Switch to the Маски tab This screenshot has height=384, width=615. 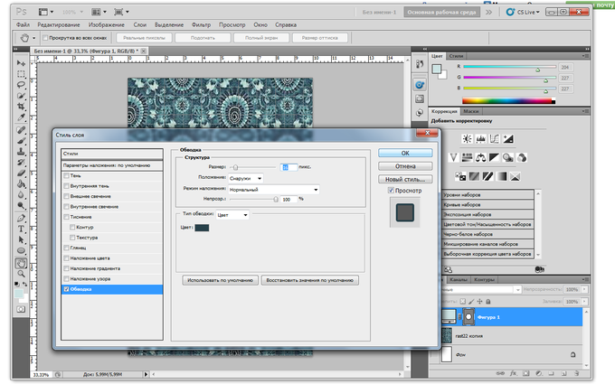(470, 111)
